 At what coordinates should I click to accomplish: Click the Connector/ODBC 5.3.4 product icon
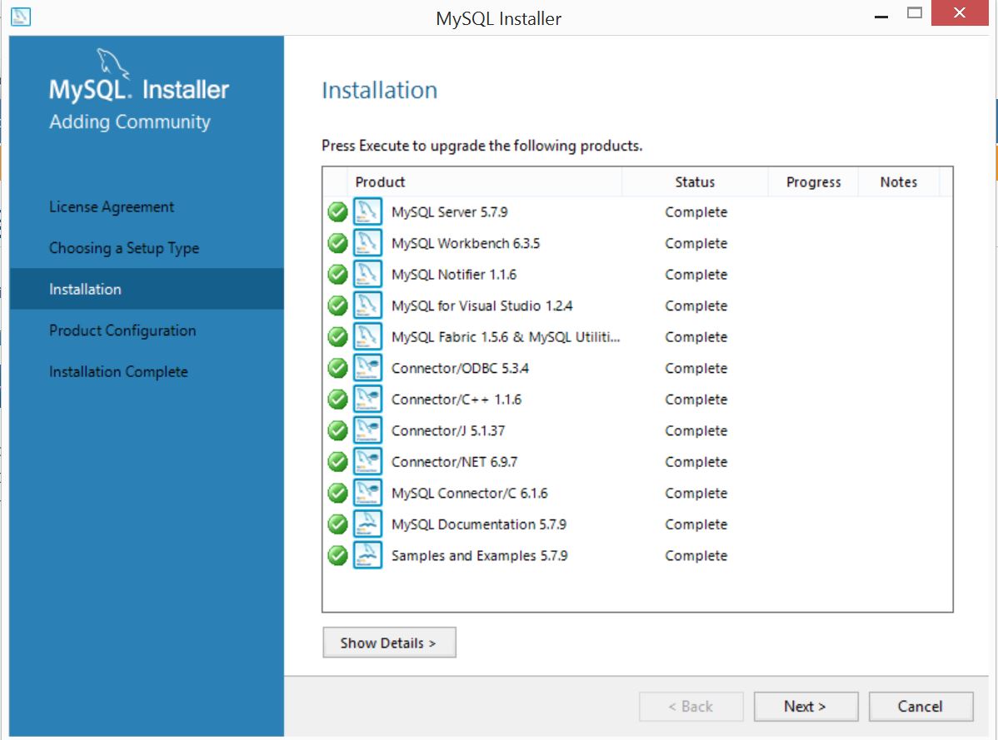pyautogui.click(x=367, y=367)
